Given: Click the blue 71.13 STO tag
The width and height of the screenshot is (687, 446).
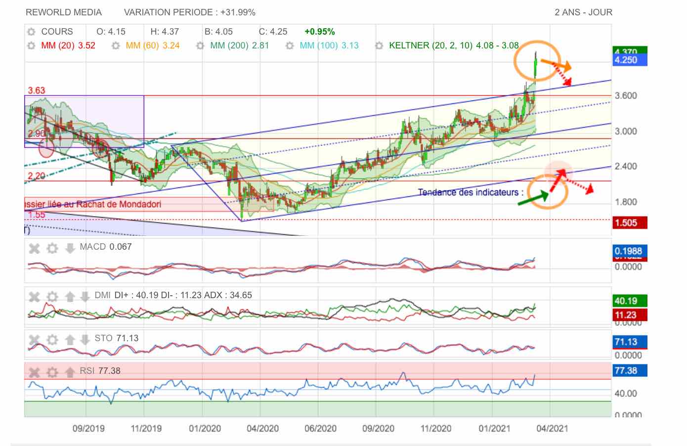Looking at the screenshot, I should coord(629,342).
